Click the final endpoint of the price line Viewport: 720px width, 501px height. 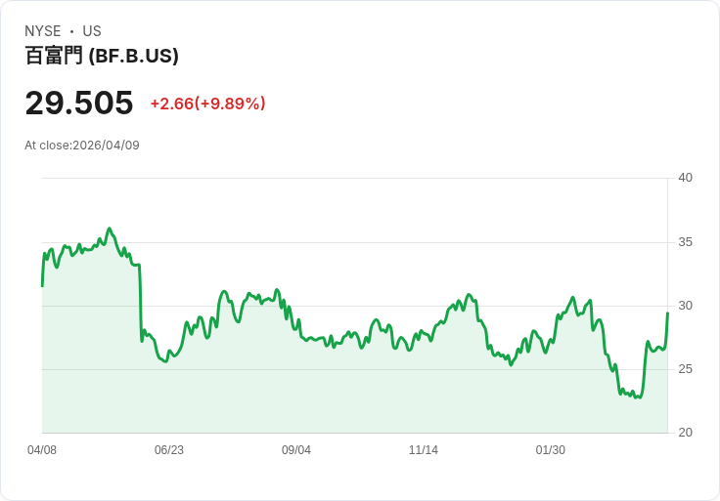pos(667,313)
